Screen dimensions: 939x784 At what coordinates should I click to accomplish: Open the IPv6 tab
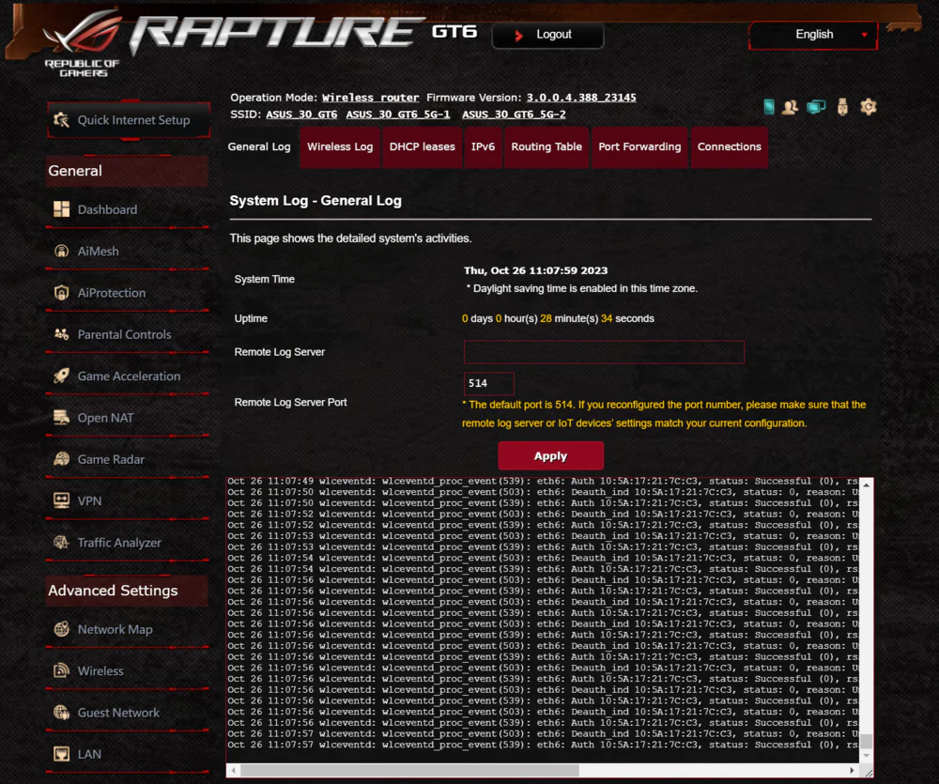pyautogui.click(x=483, y=146)
